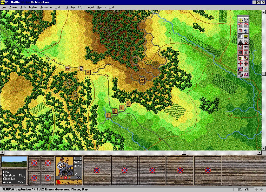The image size is (266, 192).
Task: Select the artillery counter on the fortified hilltop
Action: (142, 80)
